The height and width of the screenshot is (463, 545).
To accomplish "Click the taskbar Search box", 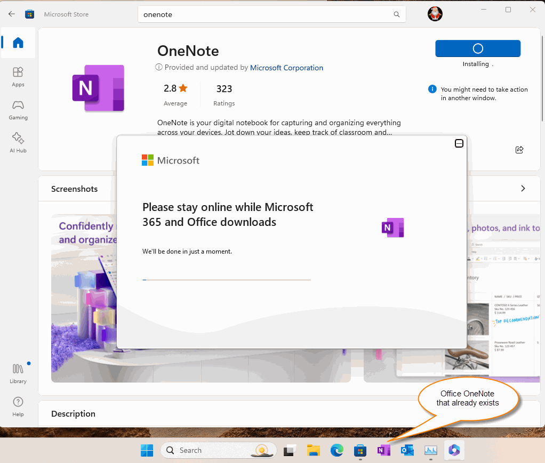I will coord(218,450).
